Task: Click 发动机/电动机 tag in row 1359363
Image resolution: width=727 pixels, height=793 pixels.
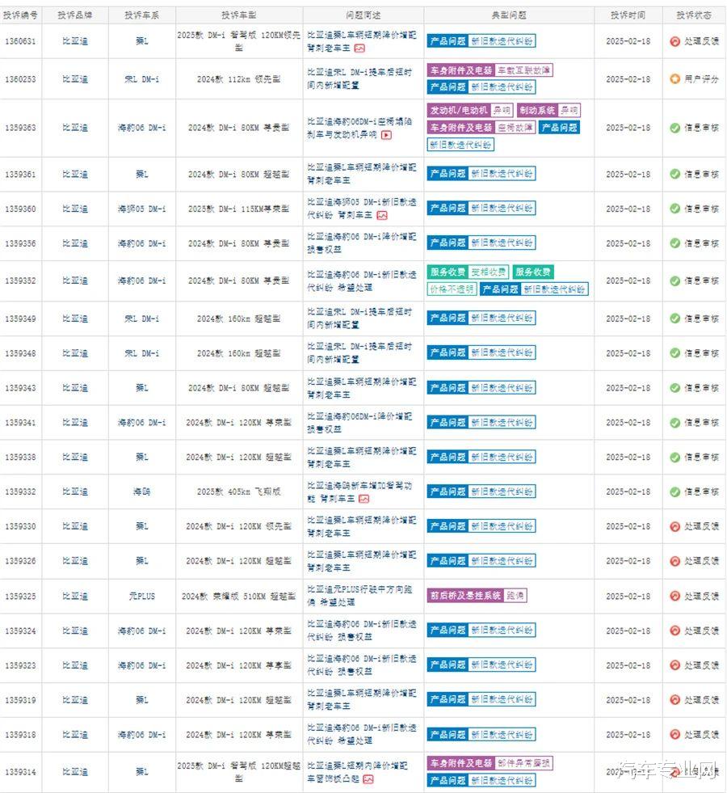Action: tap(459, 110)
